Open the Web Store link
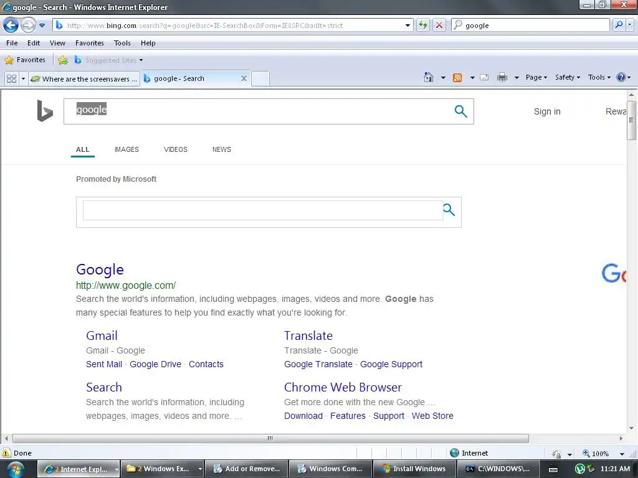Screen dimensions: 638x478 [x=432, y=416]
